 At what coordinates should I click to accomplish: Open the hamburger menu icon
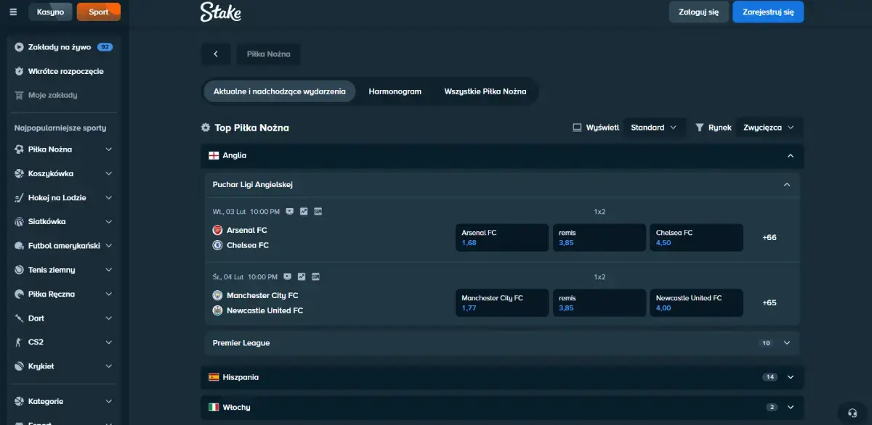coord(13,12)
